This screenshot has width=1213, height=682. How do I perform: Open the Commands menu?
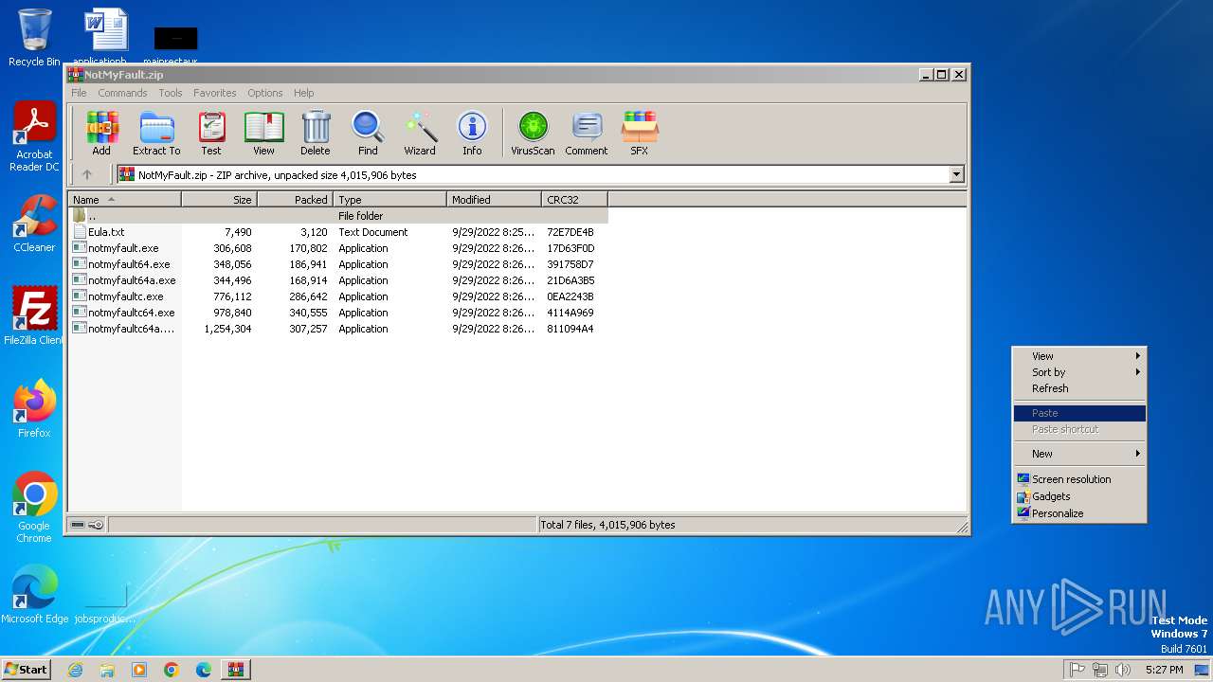pos(122,93)
